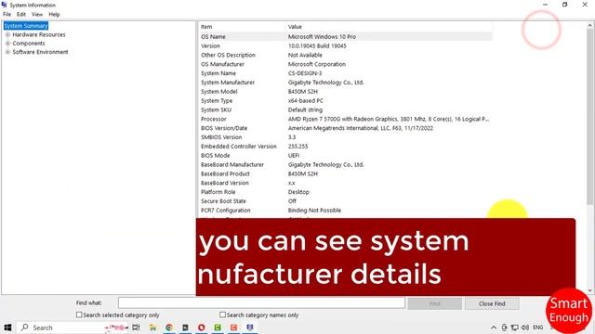
Task: Select the Software Environment tree label
Action: point(40,52)
